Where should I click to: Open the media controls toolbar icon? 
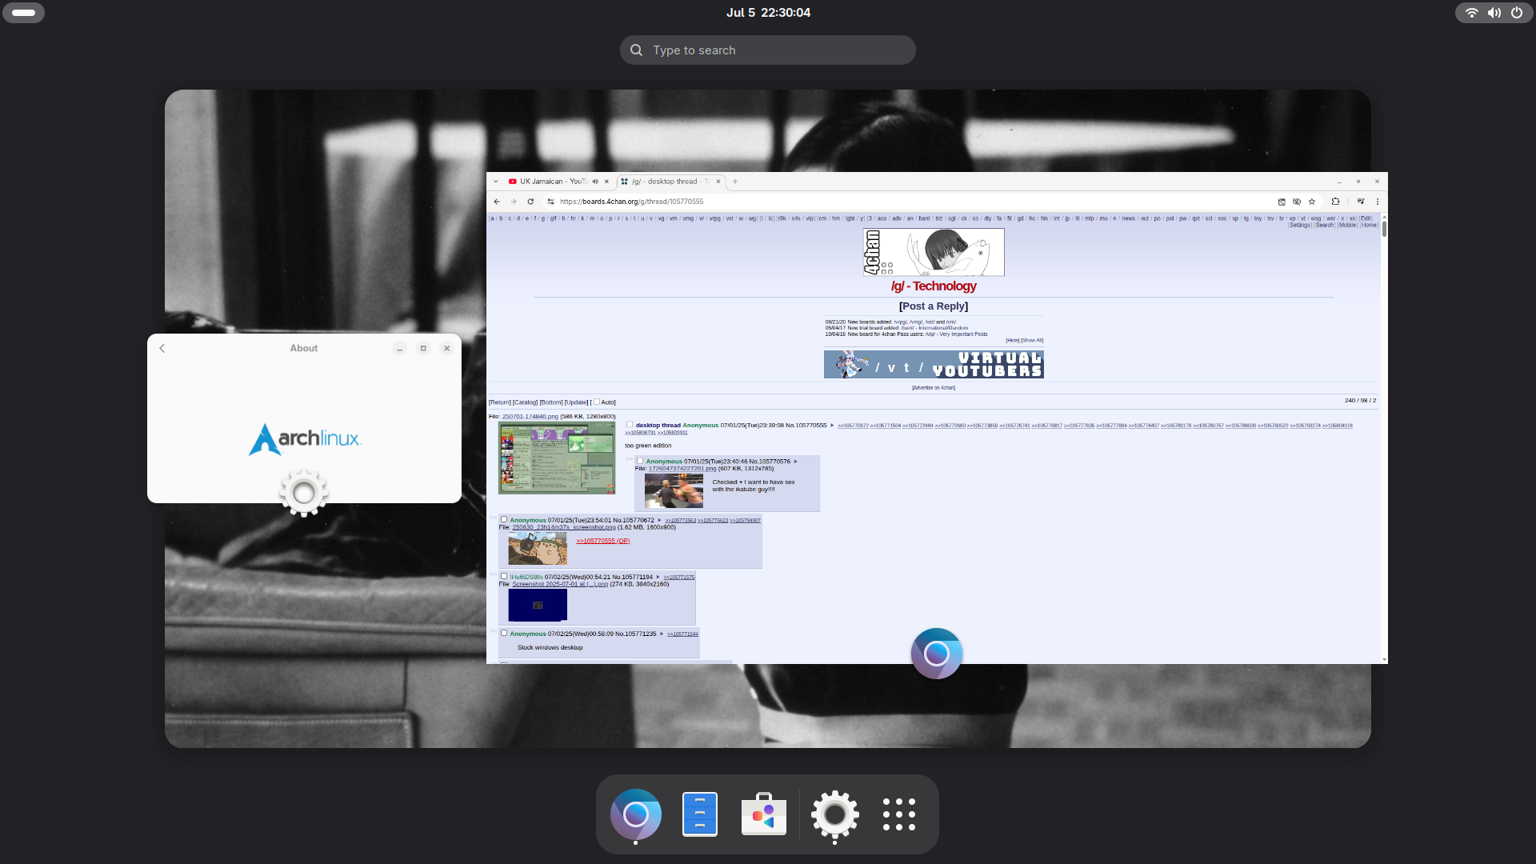1361,202
